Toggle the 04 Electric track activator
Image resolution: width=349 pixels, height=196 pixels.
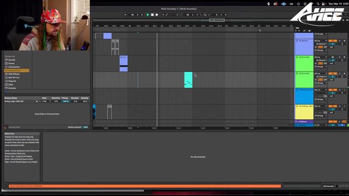point(333,90)
